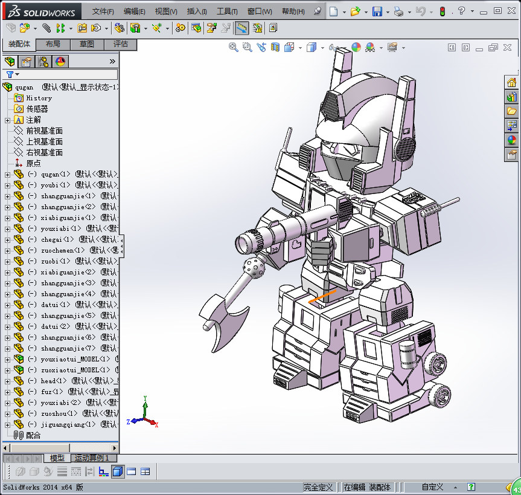This screenshot has height=495, width=521.
Task: Click the Smart Fasteners icon
Action: point(82,28)
